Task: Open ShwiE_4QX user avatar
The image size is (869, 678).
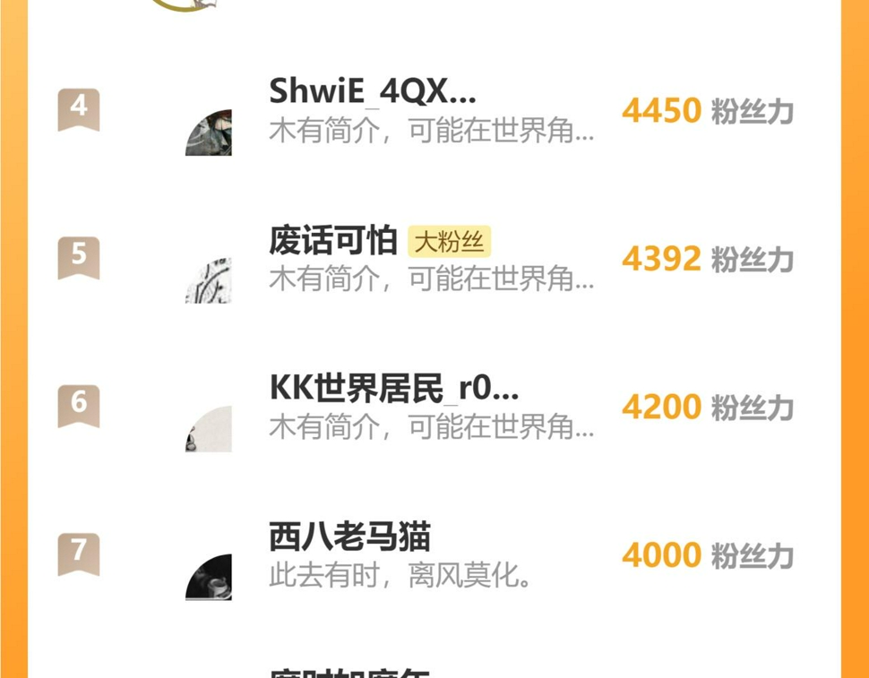Action: [x=209, y=133]
